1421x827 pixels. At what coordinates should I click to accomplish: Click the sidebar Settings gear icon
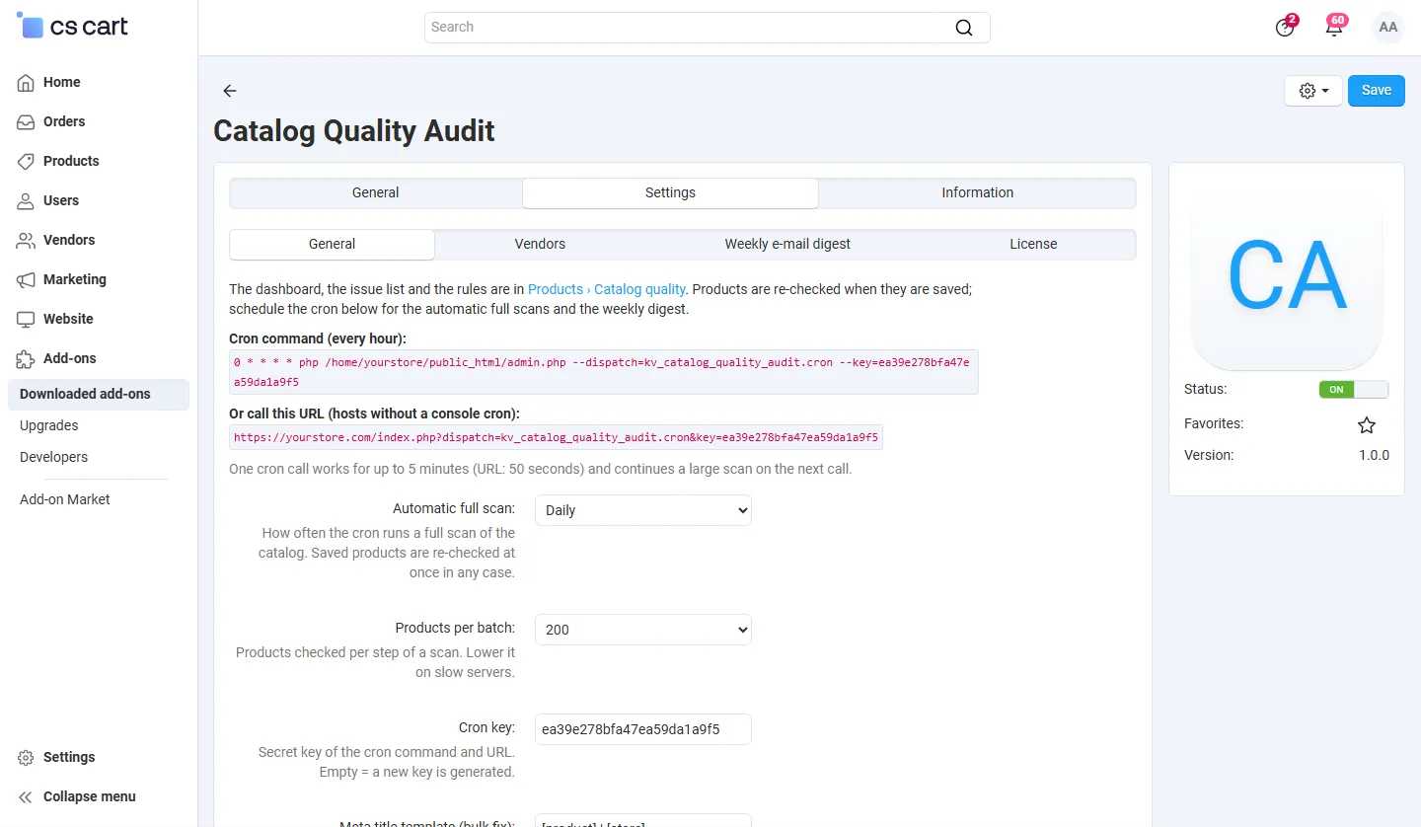[27, 758]
